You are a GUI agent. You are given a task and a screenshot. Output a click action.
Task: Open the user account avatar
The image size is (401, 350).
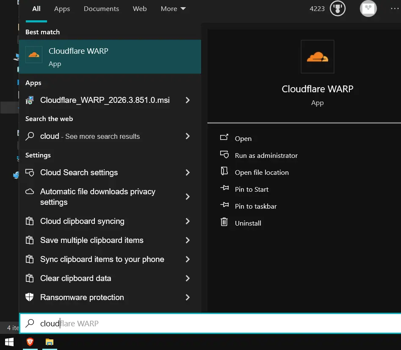click(x=368, y=8)
